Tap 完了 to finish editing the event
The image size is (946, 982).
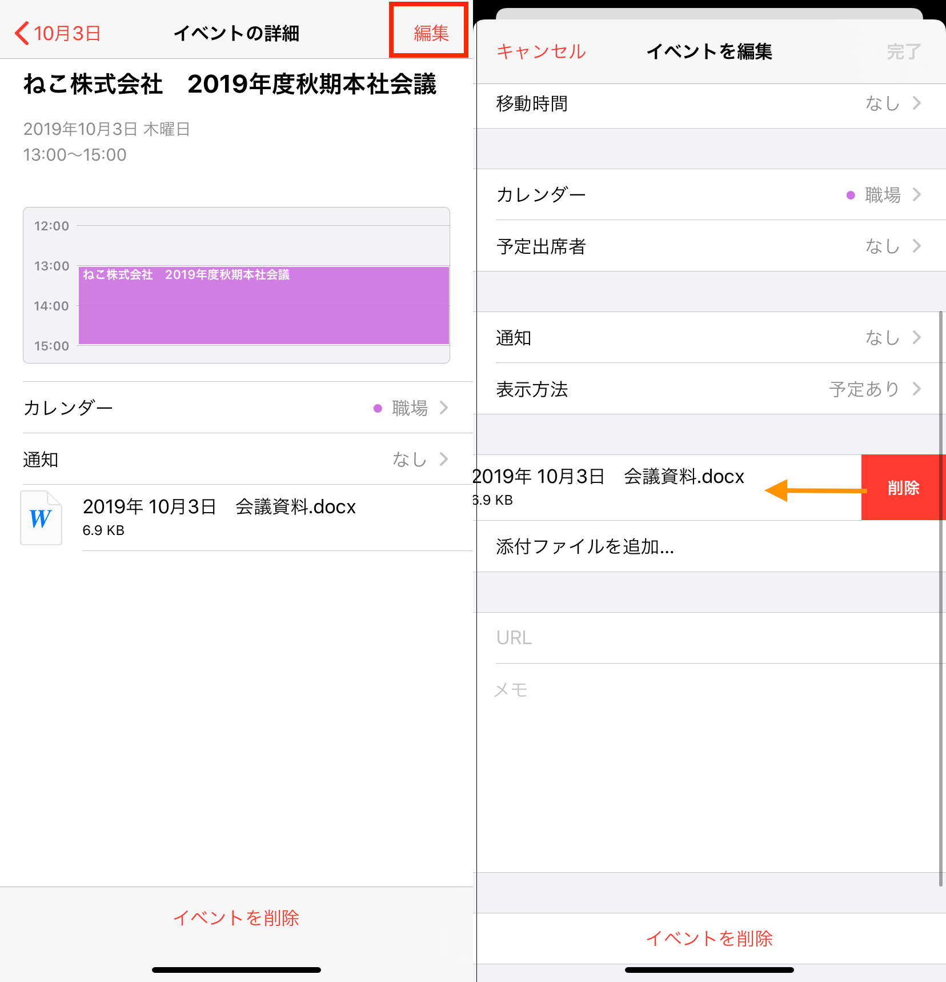(x=903, y=51)
